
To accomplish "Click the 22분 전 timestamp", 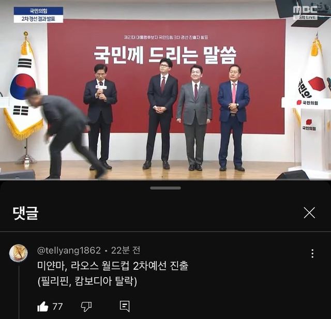I will click(x=126, y=250).
